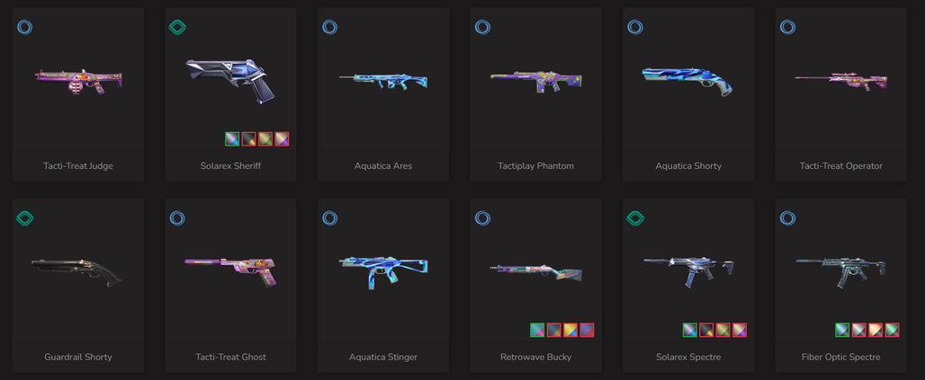Select the yellow variant swatch of Retrowave Bucky
Viewport: 925px width, 380px height.
tap(570, 330)
